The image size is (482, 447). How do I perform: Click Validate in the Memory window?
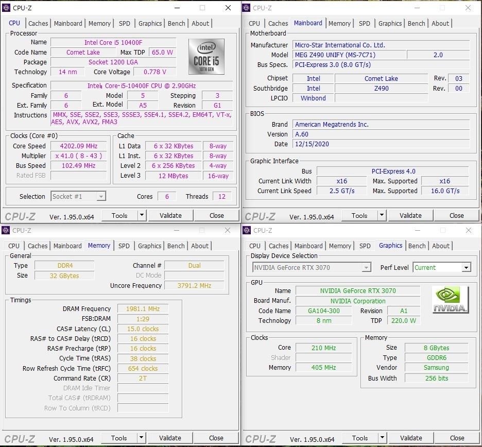(170, 438)
